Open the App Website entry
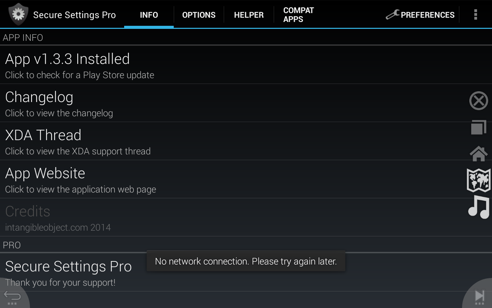The height and width of the screenshot is (308, 492). [154, 179]
